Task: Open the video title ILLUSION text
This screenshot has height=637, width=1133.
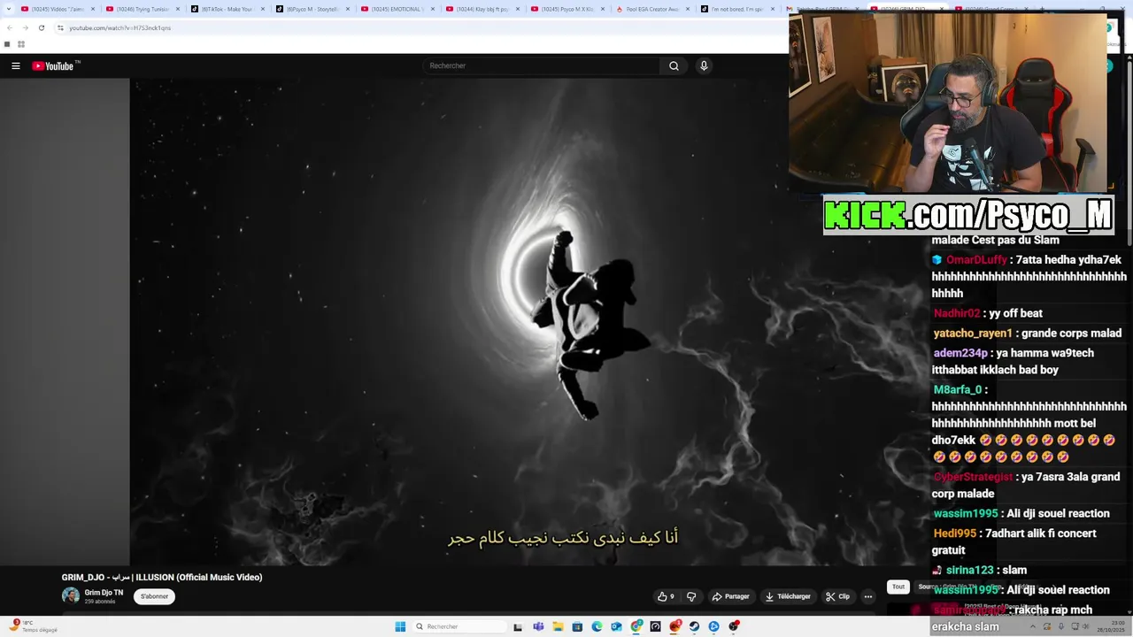Action: click(162, 578)
